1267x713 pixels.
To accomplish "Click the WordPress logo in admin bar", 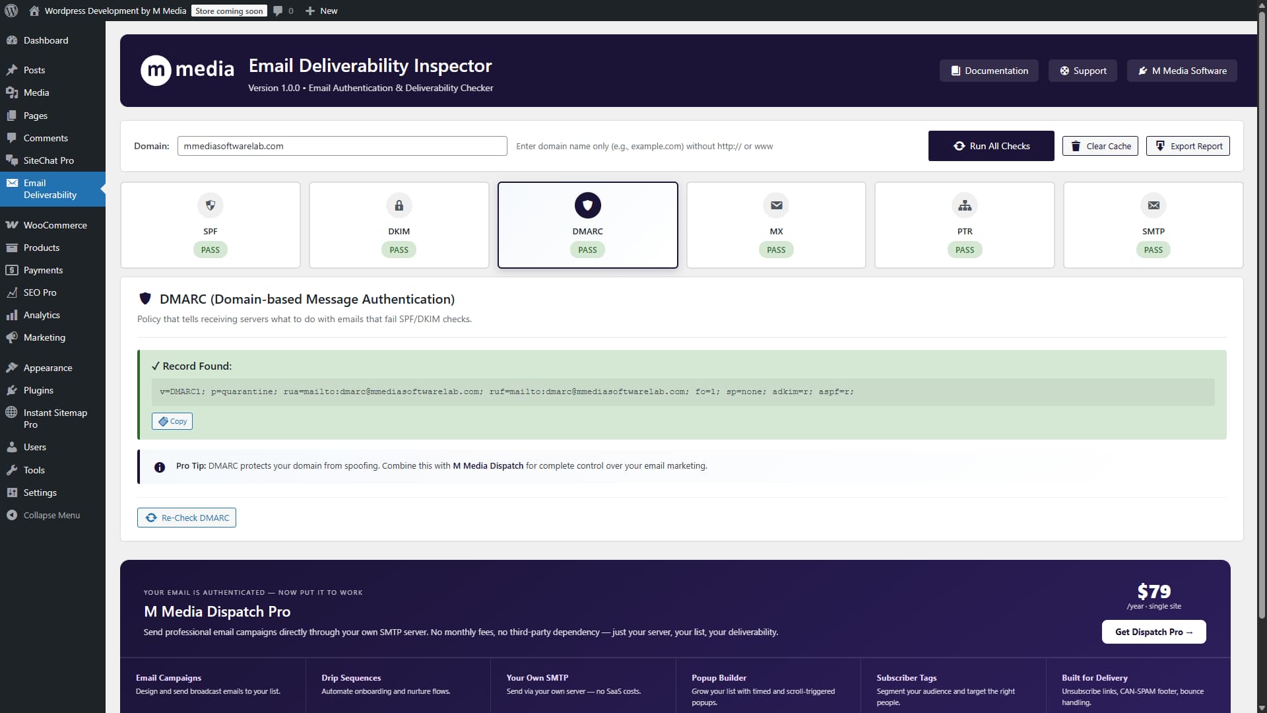I will (11, 11).
